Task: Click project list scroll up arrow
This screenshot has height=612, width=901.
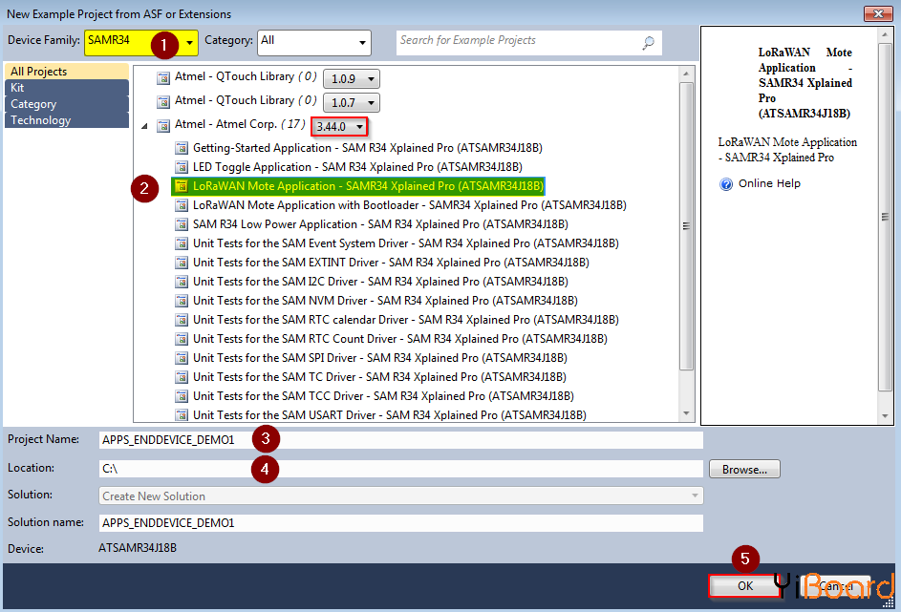Action: [686, 74]
